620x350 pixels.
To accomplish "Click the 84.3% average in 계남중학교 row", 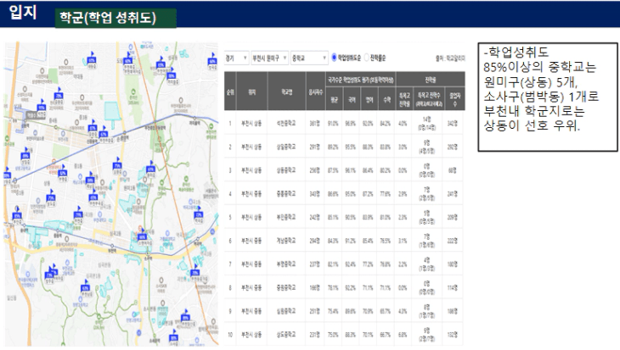I will (x=333, y=241).
